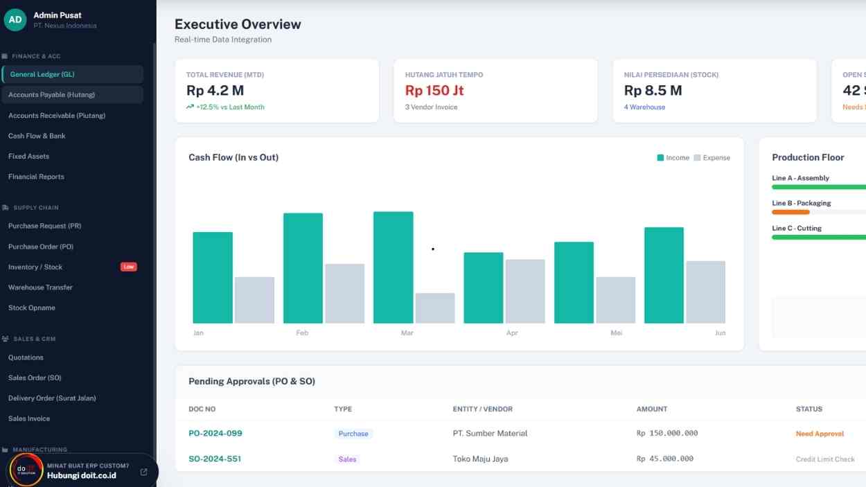Click the Hubungi doit.co.id link

click(x=82, y=476)
